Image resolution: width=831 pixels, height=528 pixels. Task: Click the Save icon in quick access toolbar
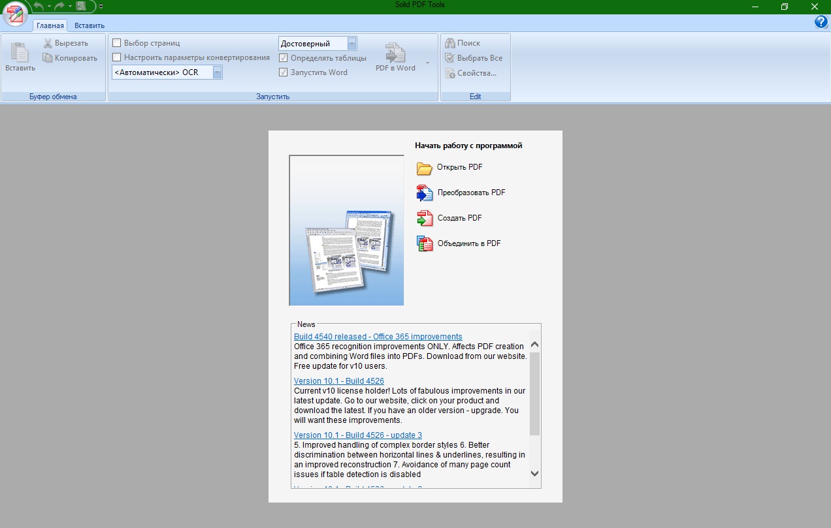81,6
